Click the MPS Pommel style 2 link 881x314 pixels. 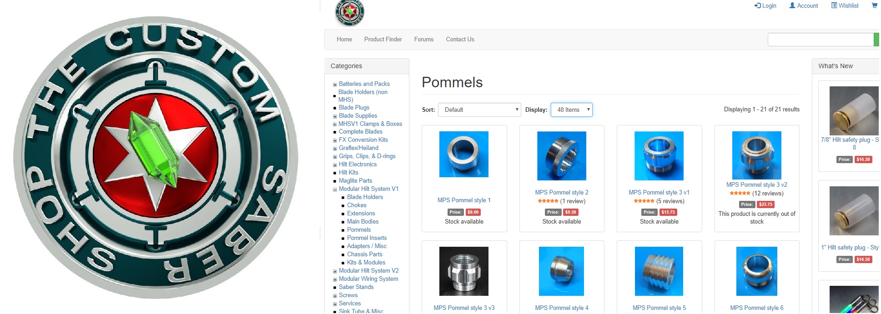click(x=561, y=192)
